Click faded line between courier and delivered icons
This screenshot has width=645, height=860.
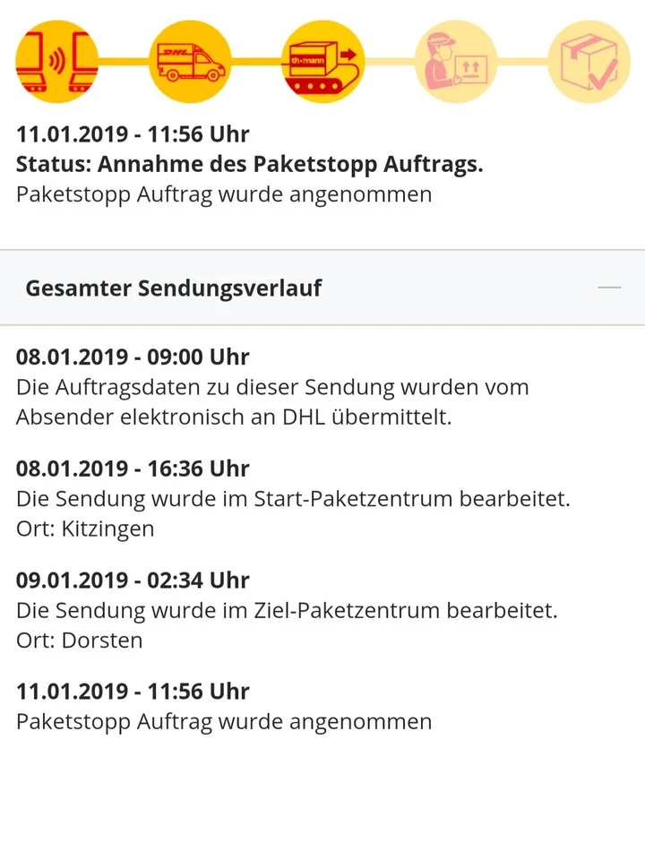click(x=522, y=61)
